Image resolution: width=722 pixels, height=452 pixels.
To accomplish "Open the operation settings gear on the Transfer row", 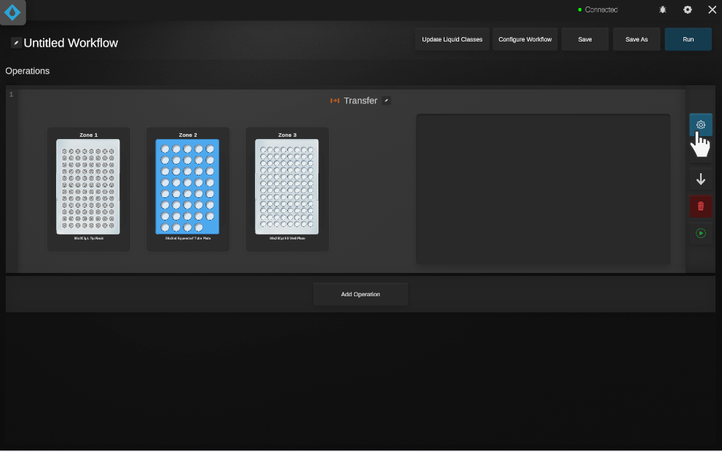I will (x=700, y=124).
